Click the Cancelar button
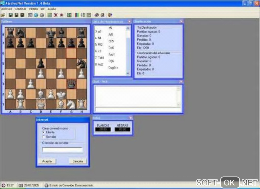Screen dimensions: 260x189 [x=78, y=161]
